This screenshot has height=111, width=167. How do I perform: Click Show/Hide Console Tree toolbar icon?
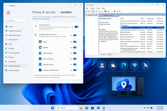tap(93, 11)
